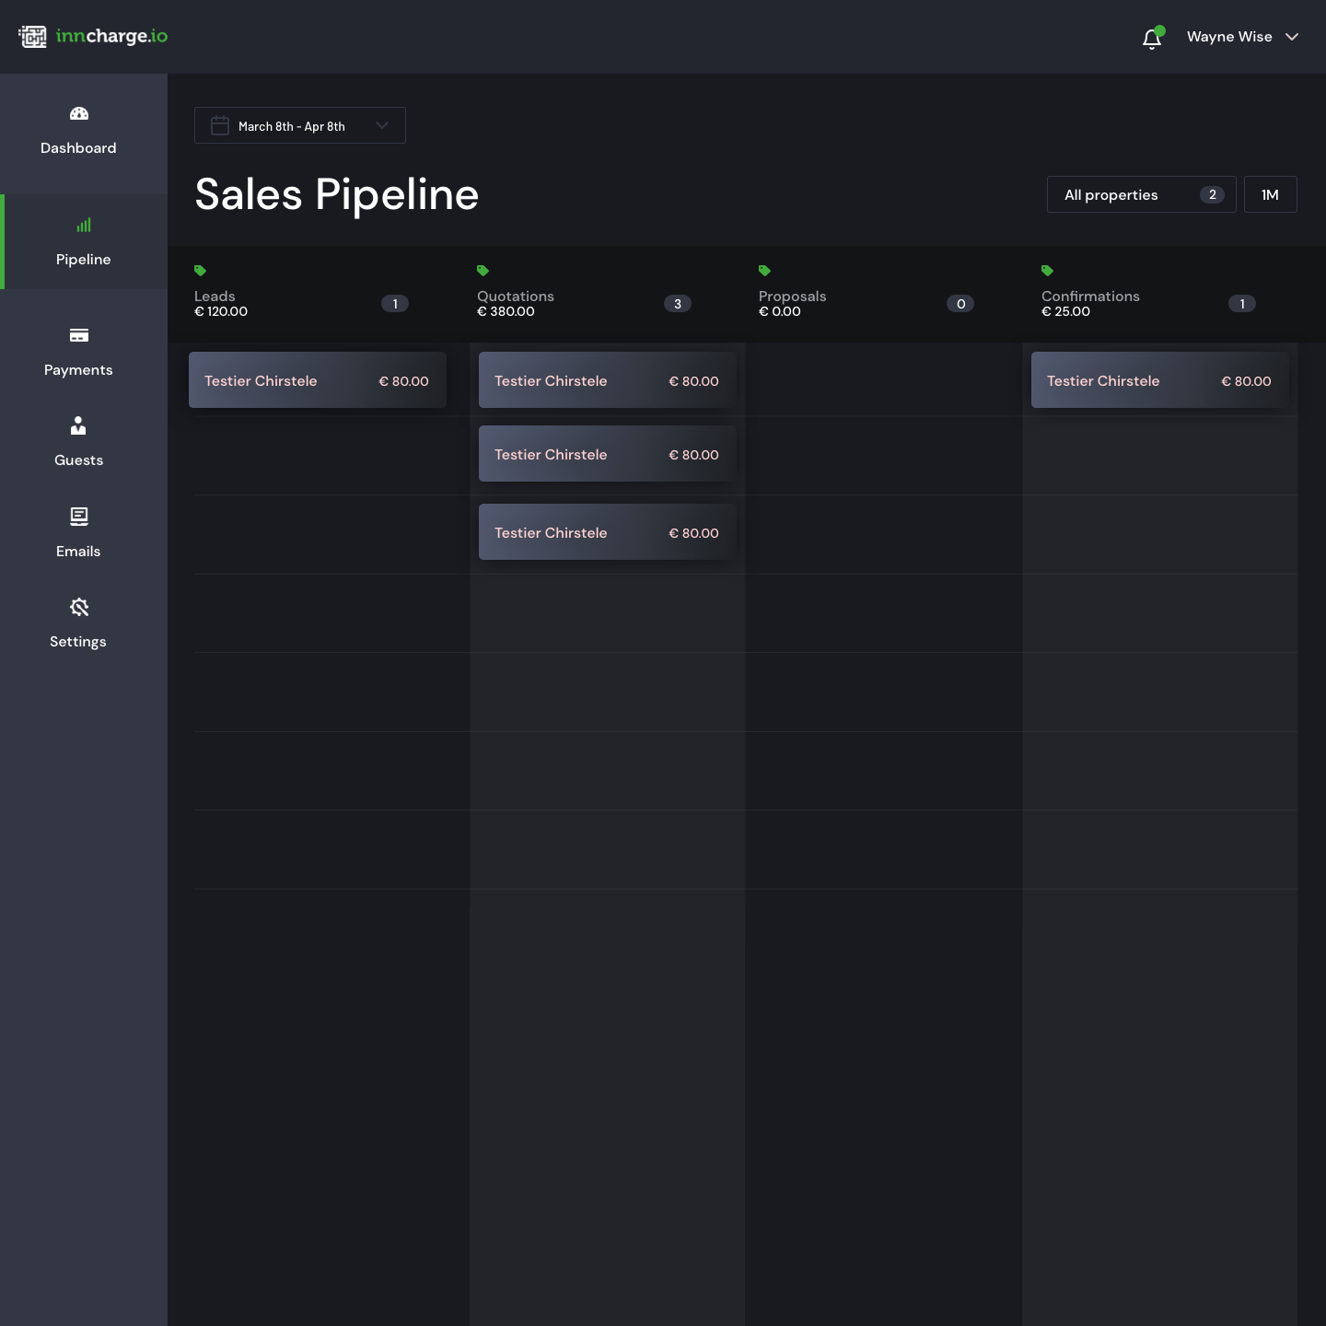Open the Testier Chirstele card in Leads
This screenshot has height=1326, width=1326.
tap(317, 380)
